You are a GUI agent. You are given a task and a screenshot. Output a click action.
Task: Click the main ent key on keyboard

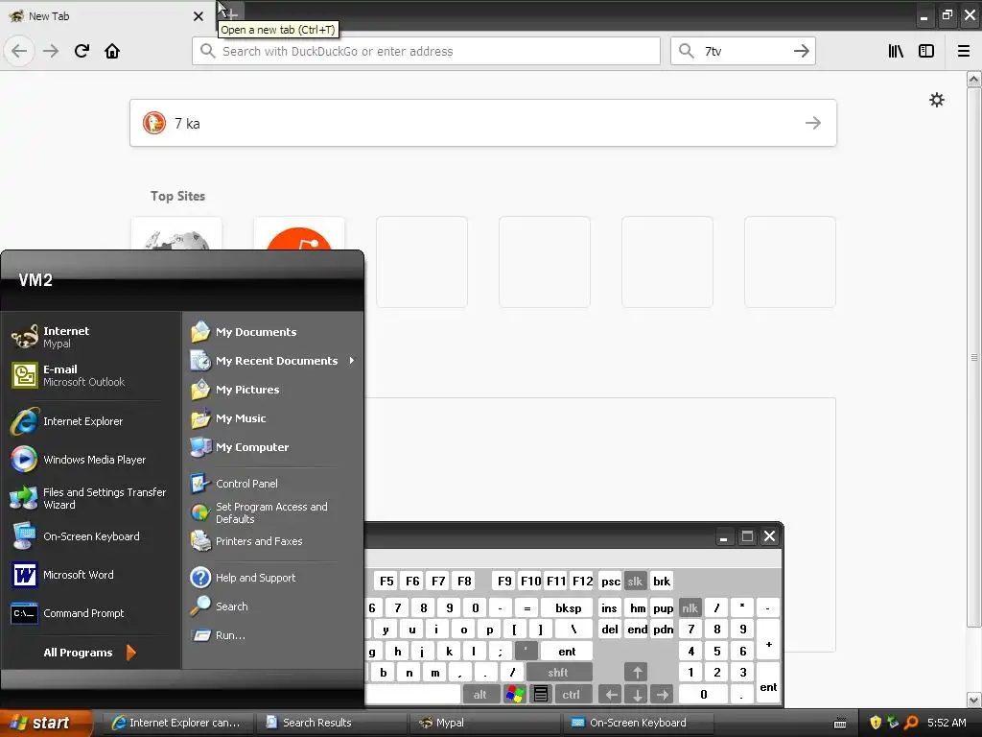coord(567,652)
